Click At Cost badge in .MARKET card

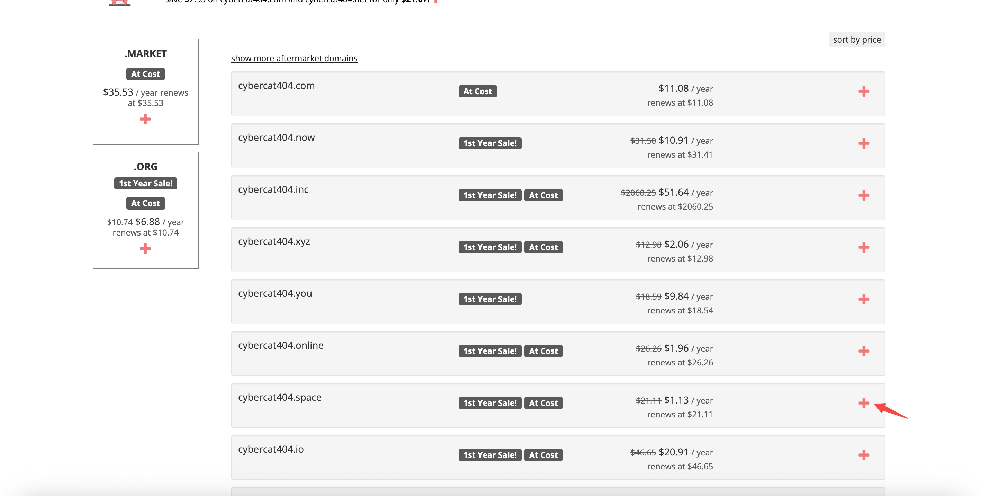point(145,74)
